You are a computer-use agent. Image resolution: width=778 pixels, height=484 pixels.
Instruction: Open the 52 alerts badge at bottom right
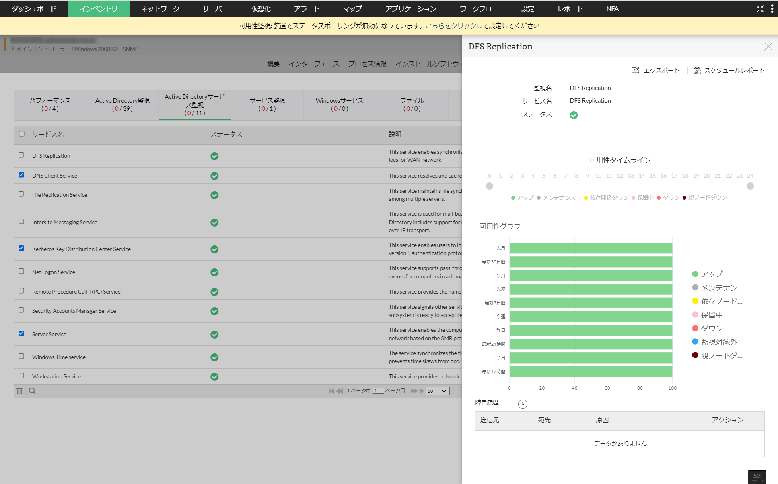[x=757, y=477]
